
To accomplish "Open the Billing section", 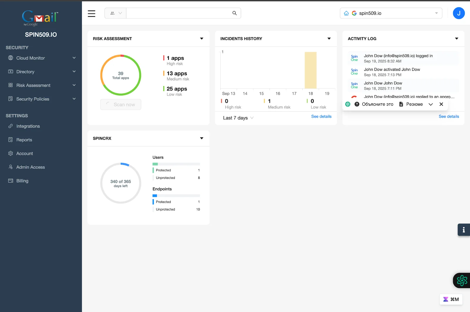I will pos(22,180).
